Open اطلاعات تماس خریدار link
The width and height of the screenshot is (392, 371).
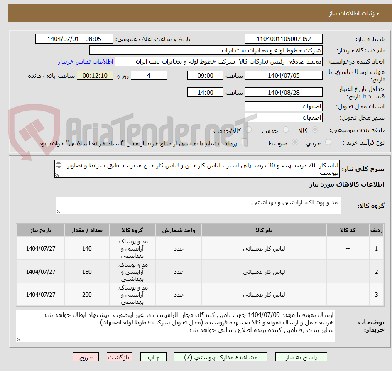tap(86, 61)
